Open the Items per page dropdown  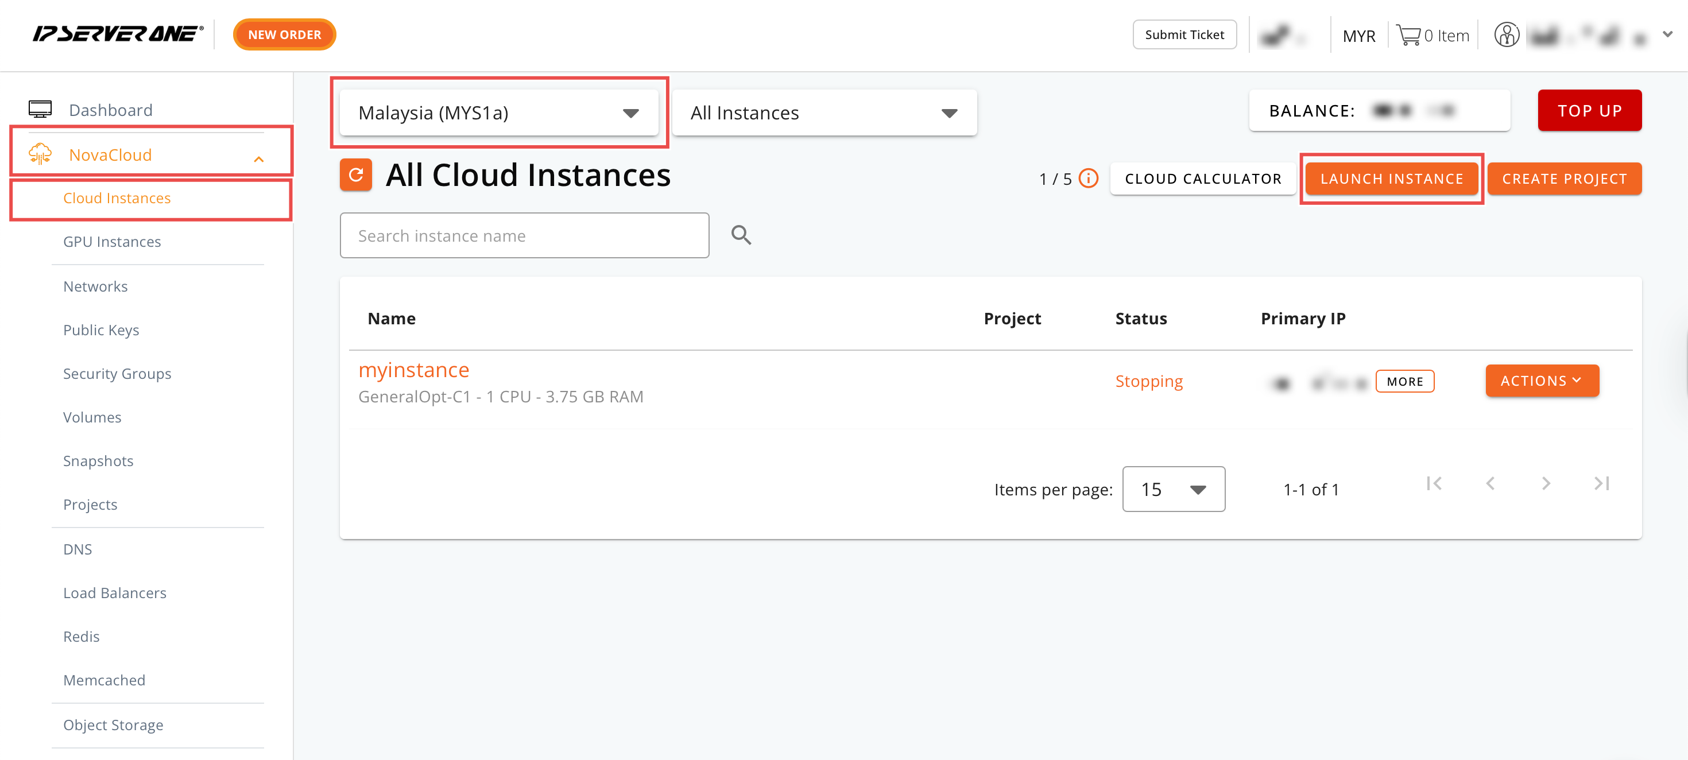[1174, 488]
